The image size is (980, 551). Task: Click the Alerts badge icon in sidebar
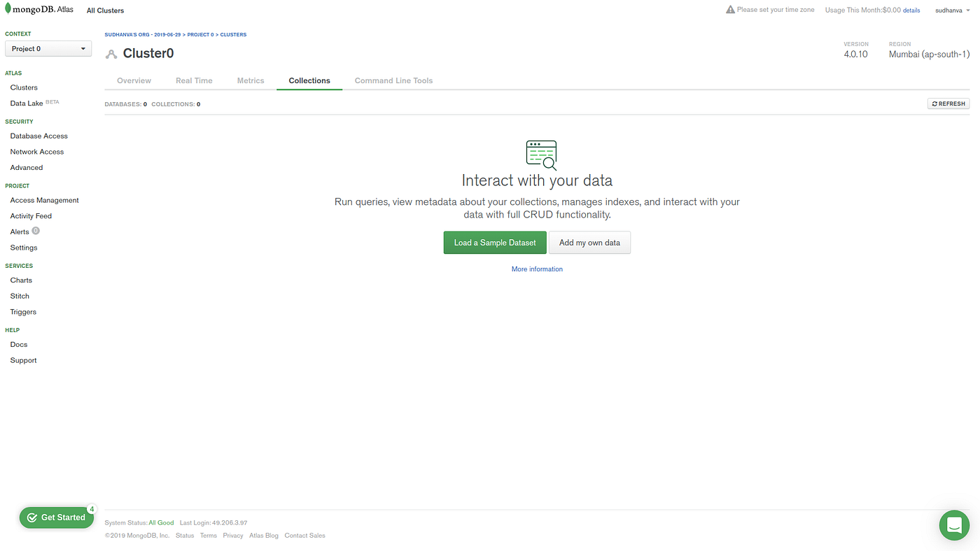tap(35, 231)
